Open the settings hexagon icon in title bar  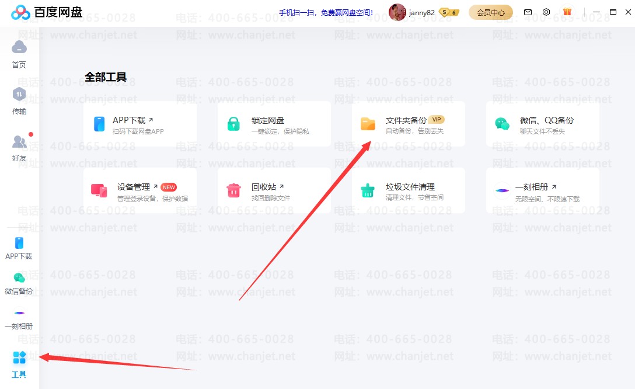546,12
